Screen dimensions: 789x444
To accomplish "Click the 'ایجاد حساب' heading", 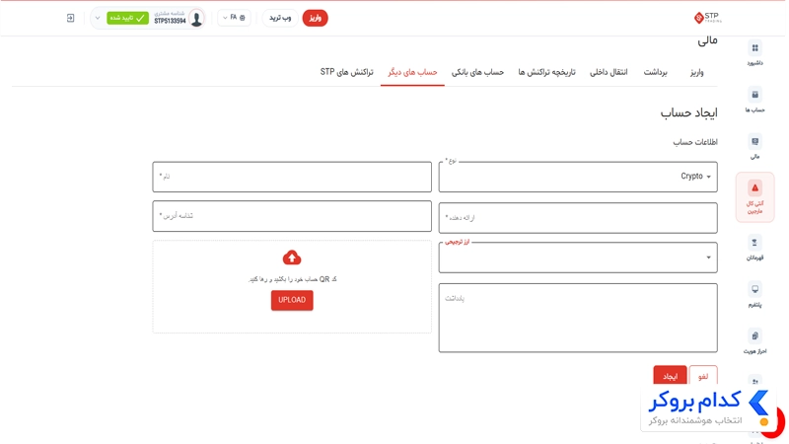I will (x=688, y=112).
